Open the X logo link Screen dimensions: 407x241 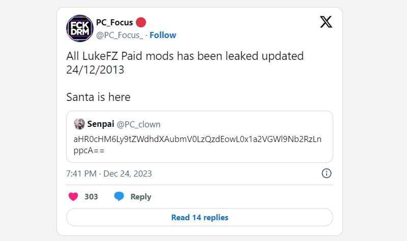[326, 22]
